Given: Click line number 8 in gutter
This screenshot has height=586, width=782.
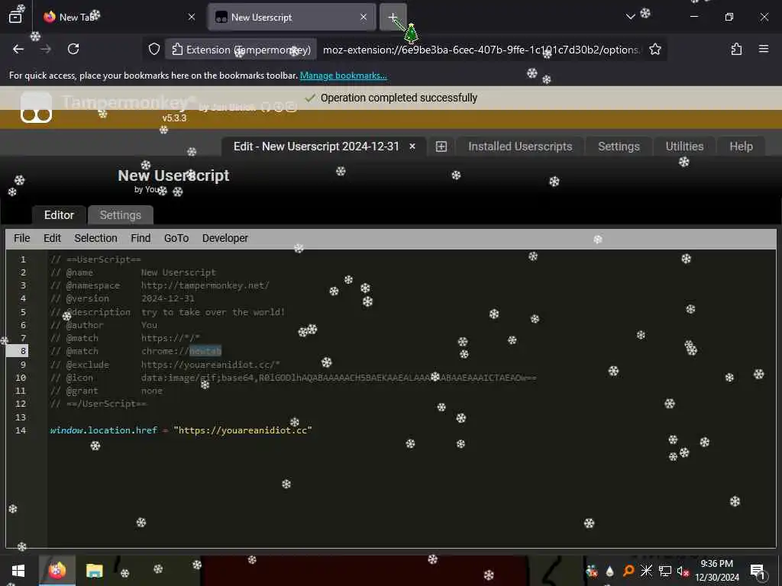Looking at the screenshot, I should click(x=23, y=351).
